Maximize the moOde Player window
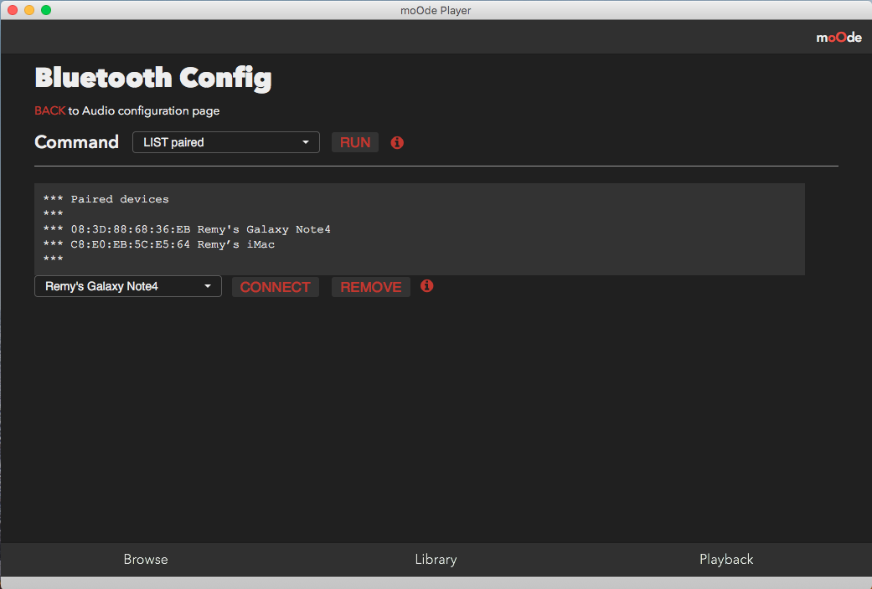 click(x=46, y=10)
